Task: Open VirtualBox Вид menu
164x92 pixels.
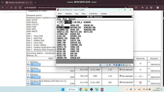Action: (x=77, y=14)
